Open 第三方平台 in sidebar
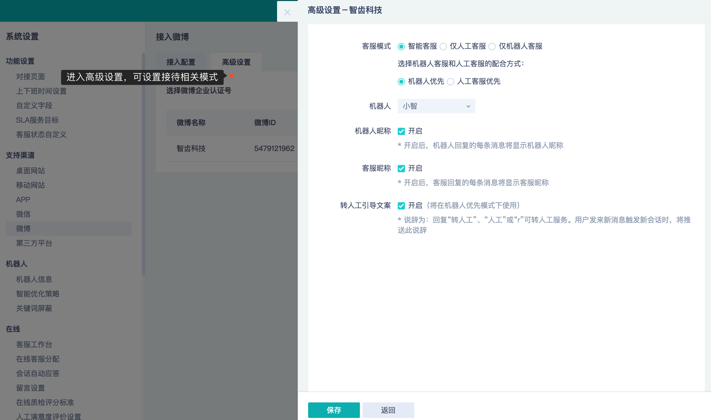The image size is (711, 420). (34, 243)
